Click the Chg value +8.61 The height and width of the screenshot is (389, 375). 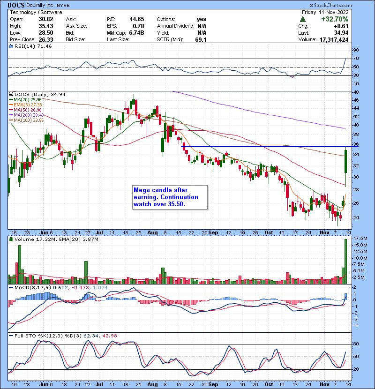341,26
